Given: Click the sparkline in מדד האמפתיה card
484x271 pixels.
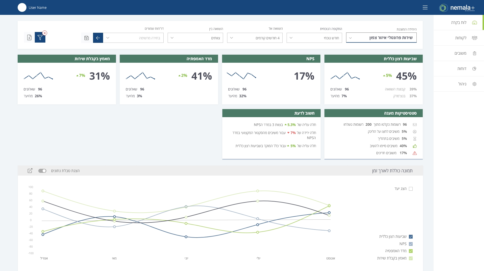Looking at the screenshot, I should 140,76.
